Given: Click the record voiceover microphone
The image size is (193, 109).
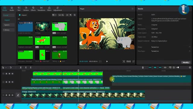Looking at the screenshot, I should click(143, 68).
